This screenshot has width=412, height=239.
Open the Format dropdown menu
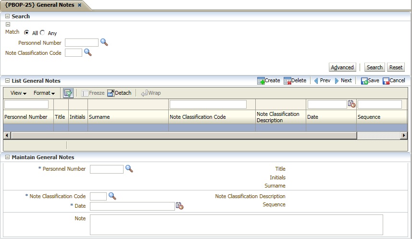44,93
